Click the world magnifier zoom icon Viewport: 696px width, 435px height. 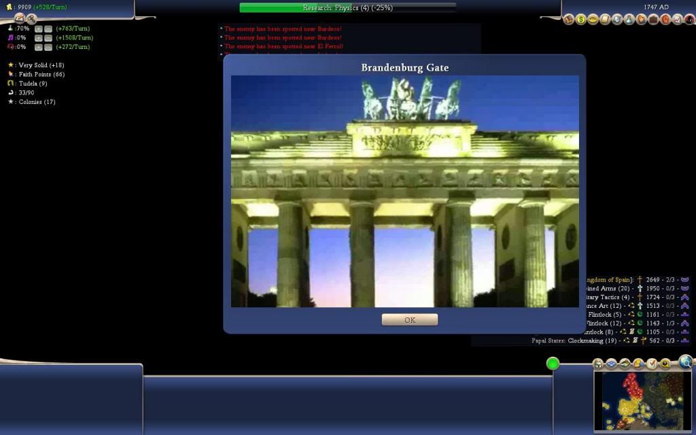(x=685, y=364)
